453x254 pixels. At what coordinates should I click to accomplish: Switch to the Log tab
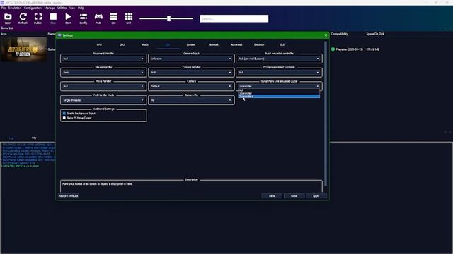(11, 138)
